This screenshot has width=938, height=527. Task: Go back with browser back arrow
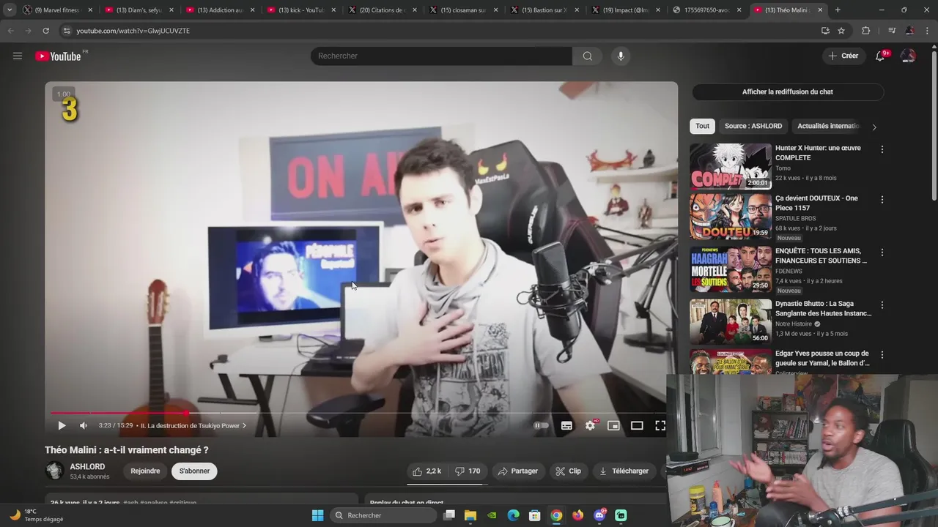(x=10, y=31)
